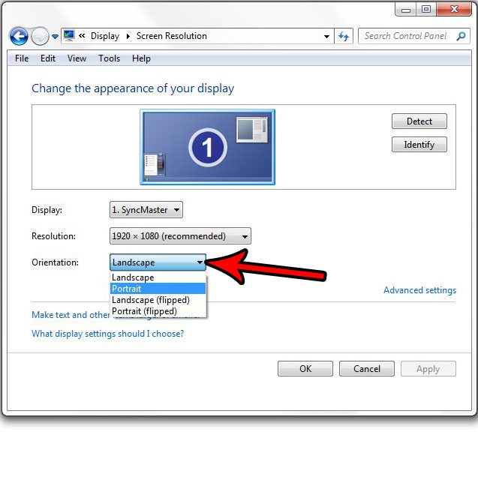The image size is (478, 477).
Task: Click the blue Back navigation arrow
Action: click(19, 37)
